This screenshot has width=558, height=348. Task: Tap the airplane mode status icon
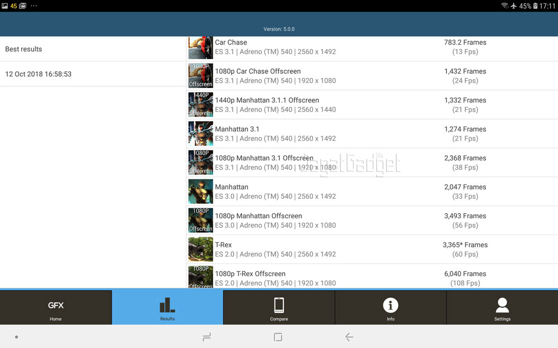click(513, 6)
